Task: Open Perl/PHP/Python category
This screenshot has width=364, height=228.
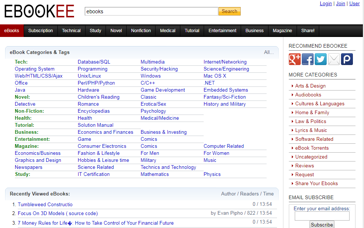Action: [96, 83]
